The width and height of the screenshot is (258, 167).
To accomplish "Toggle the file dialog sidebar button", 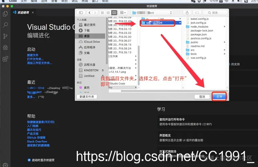I will click(81, 13).
